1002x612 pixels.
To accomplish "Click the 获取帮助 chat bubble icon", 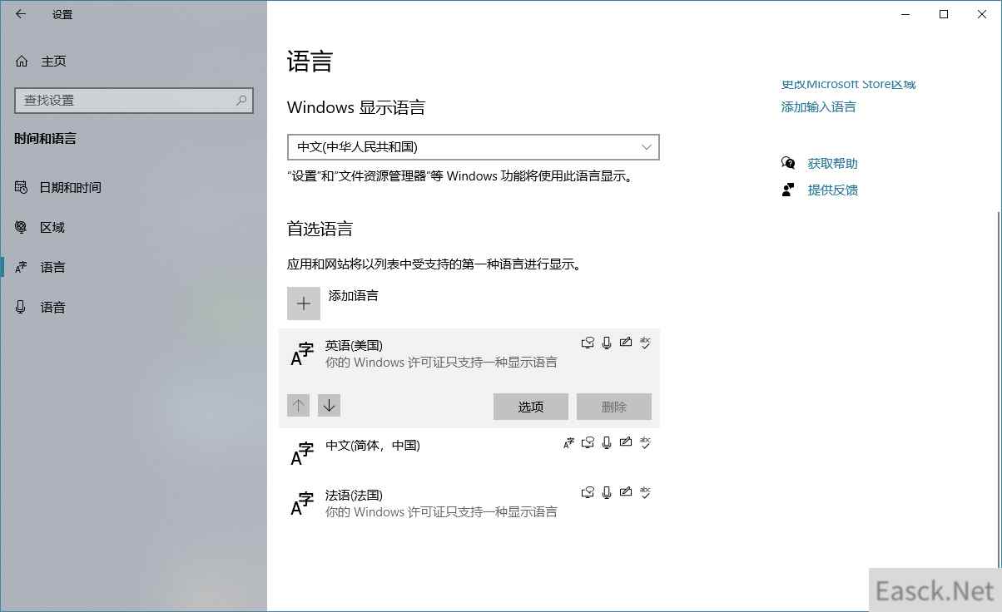I will pos(788,163).
